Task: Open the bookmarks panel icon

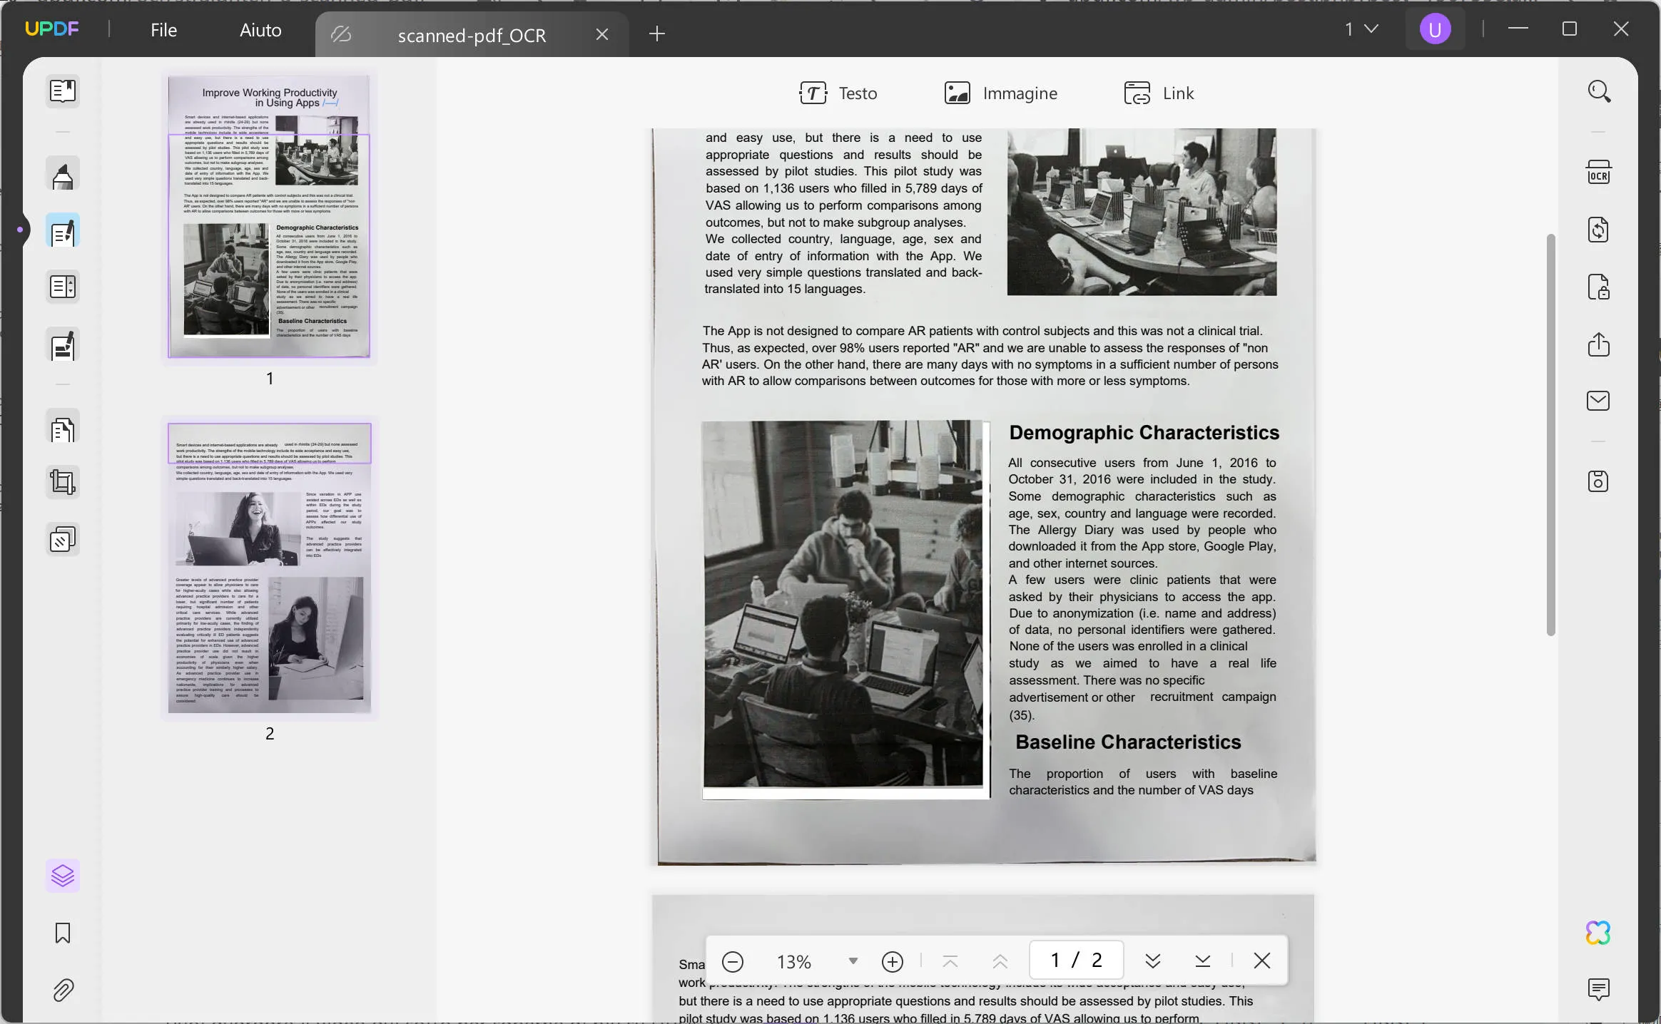Action: point(63,934)
